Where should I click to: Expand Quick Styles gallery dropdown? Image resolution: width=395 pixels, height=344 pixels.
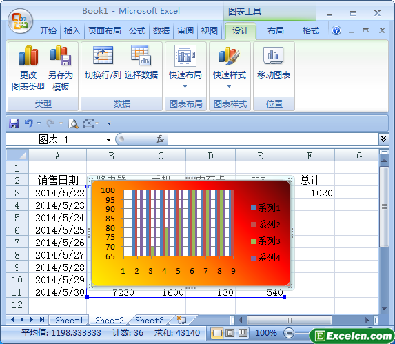tap(230, 86)
